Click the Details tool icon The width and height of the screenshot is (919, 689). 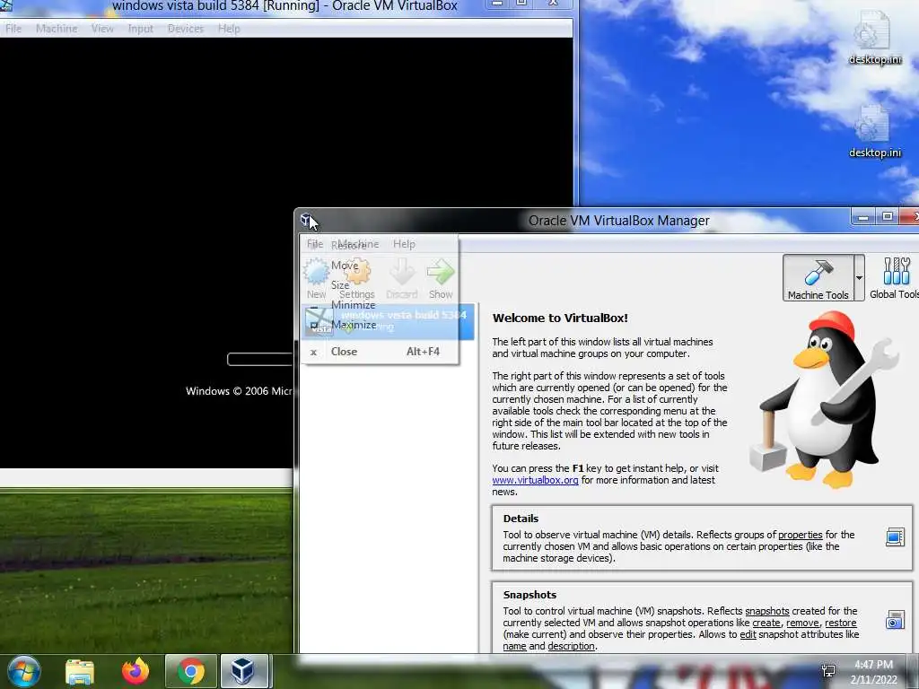[x=895, y=536]
